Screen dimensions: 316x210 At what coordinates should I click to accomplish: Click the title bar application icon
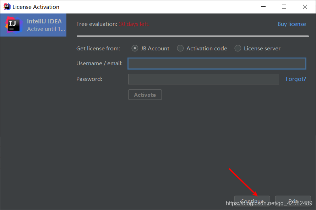tap(7, 7)
